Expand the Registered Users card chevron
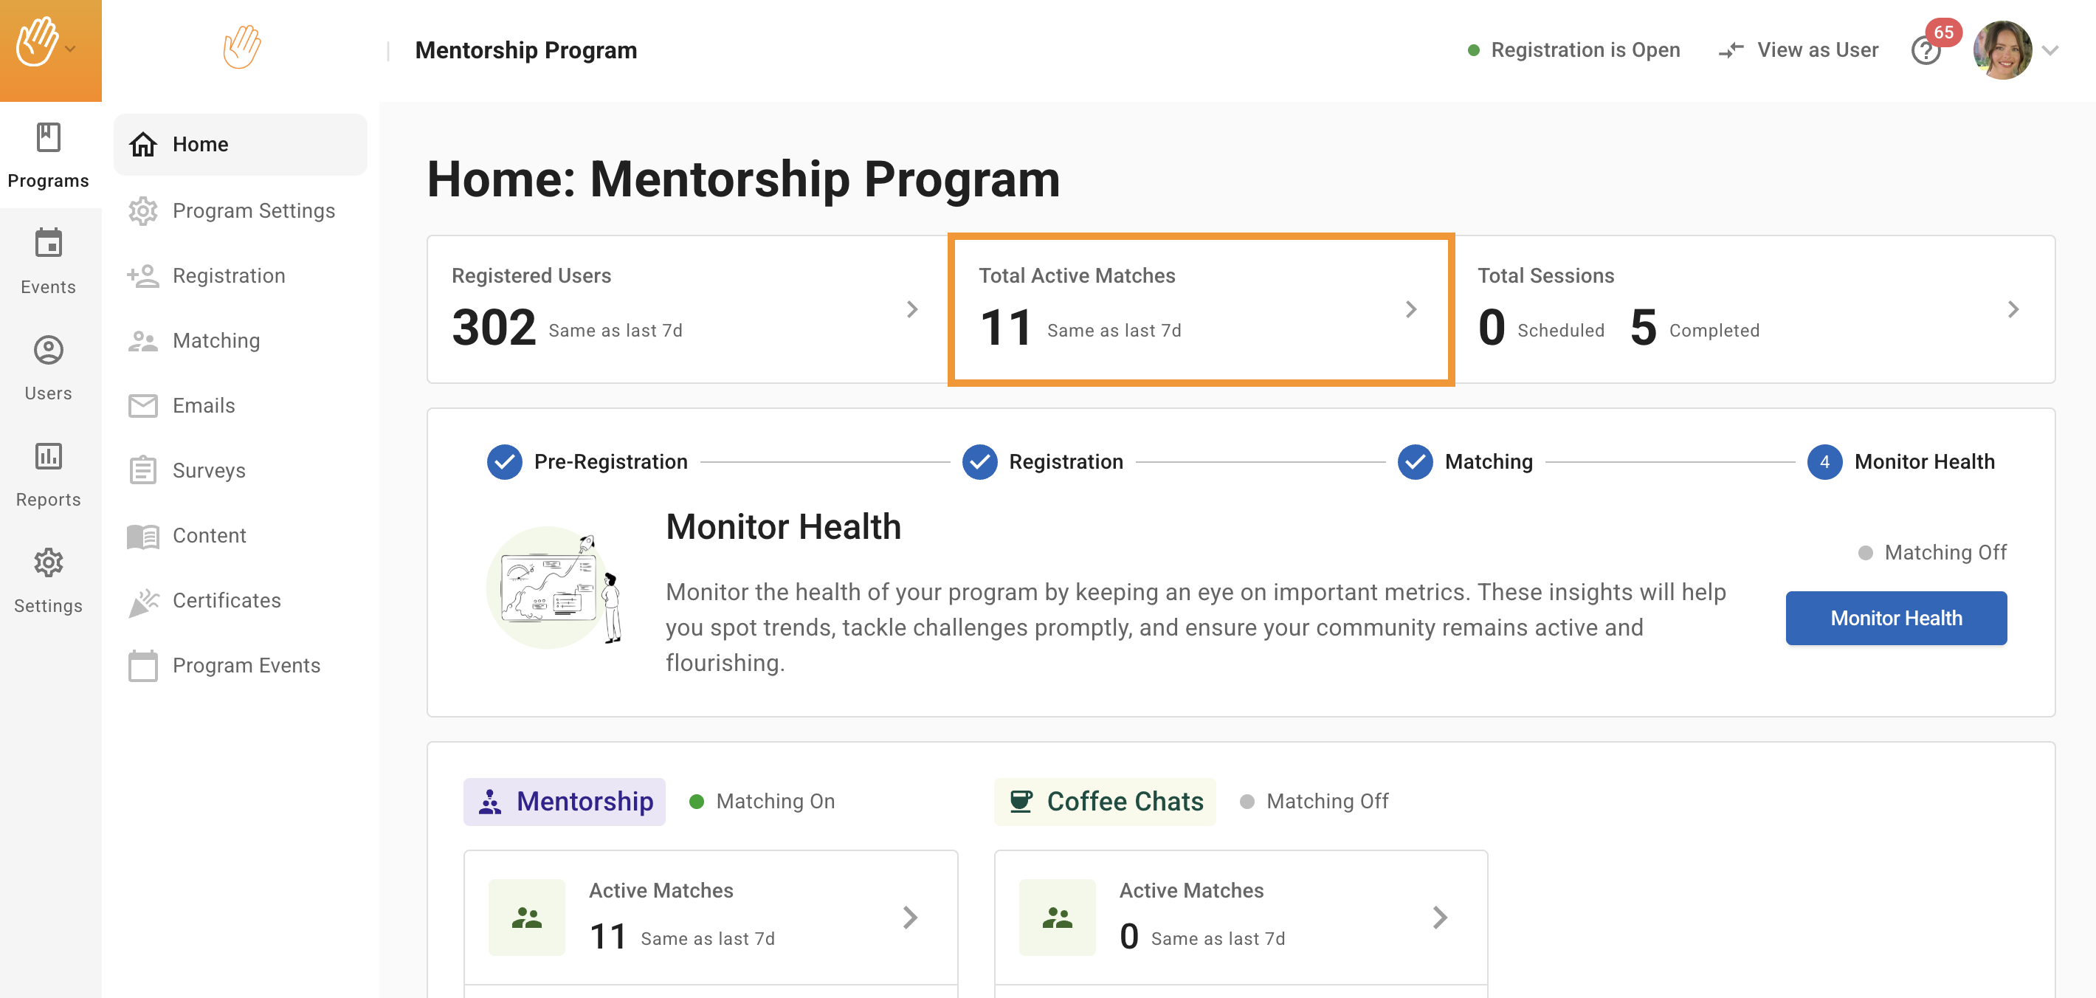 pos(912,309)
